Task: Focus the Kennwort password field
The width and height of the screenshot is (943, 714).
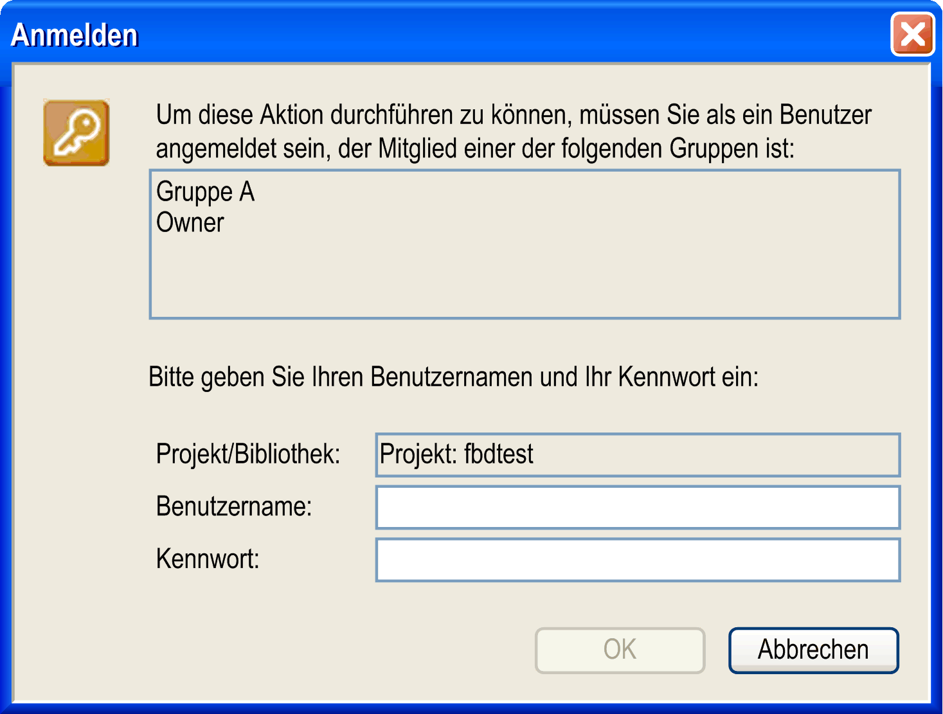Action: pyautogui.click(x=638, y=560)
